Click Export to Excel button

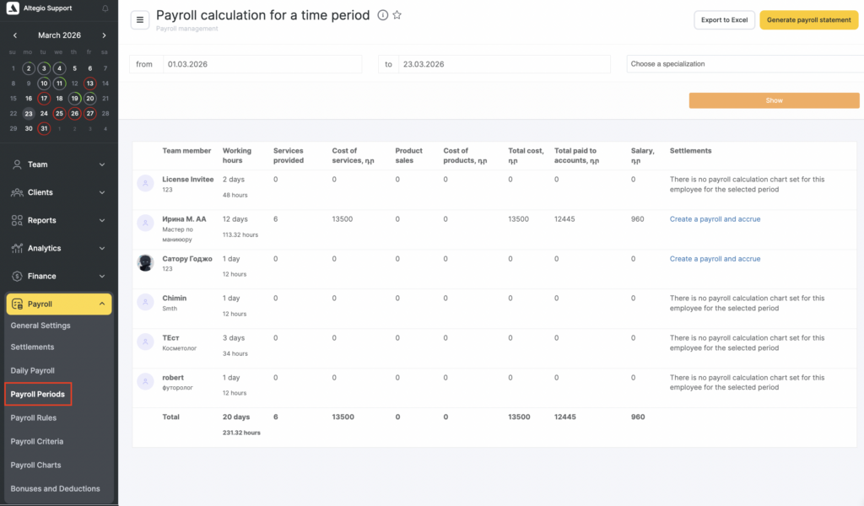[724, 20]
